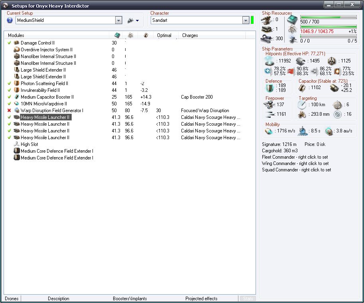
Task: Click the scan resolution icon showing 293.8 mm
Action: click(302, 115)
